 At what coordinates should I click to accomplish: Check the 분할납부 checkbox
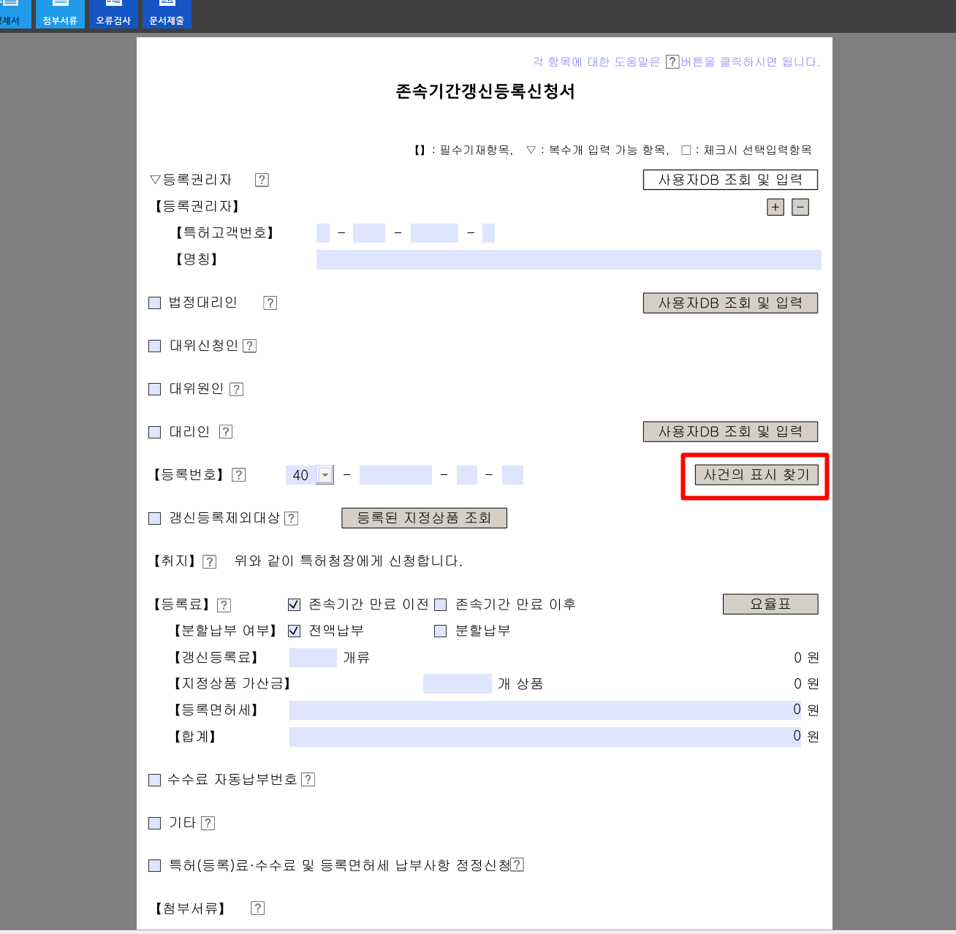pos(441,631)
